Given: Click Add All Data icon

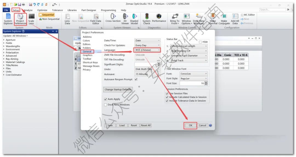Looking at the screenshot, I should point(235,19).
